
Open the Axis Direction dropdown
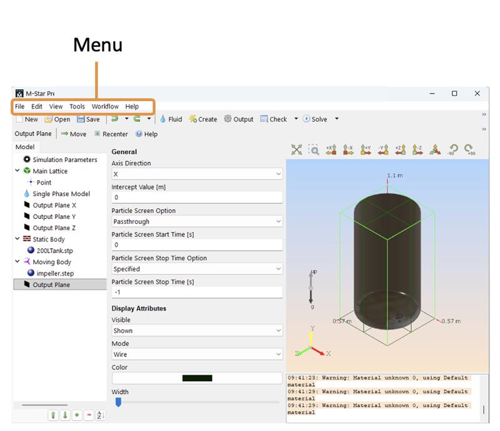[197, 175]
